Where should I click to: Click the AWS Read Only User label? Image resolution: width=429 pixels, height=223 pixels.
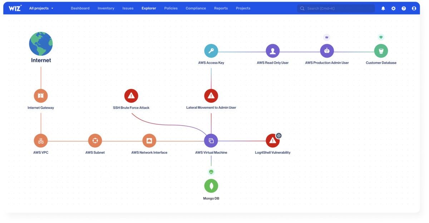(273, 63)
